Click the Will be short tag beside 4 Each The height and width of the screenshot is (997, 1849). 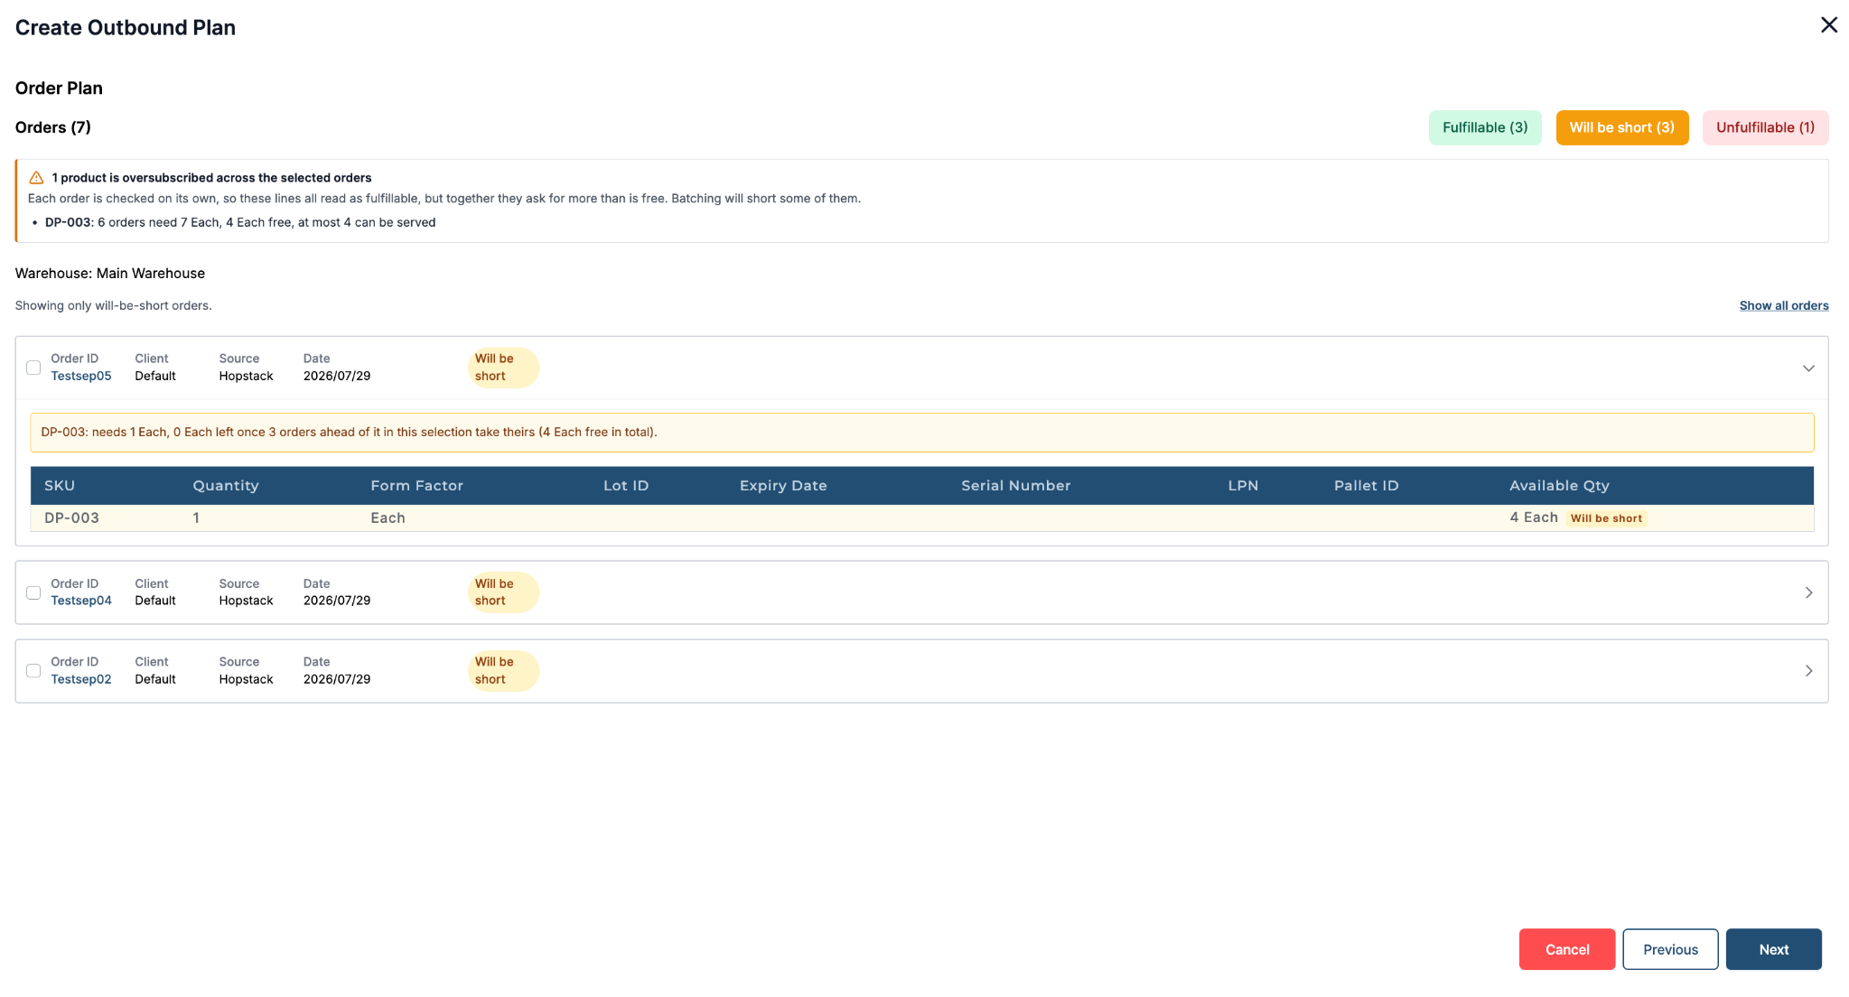pos(1606,518)
